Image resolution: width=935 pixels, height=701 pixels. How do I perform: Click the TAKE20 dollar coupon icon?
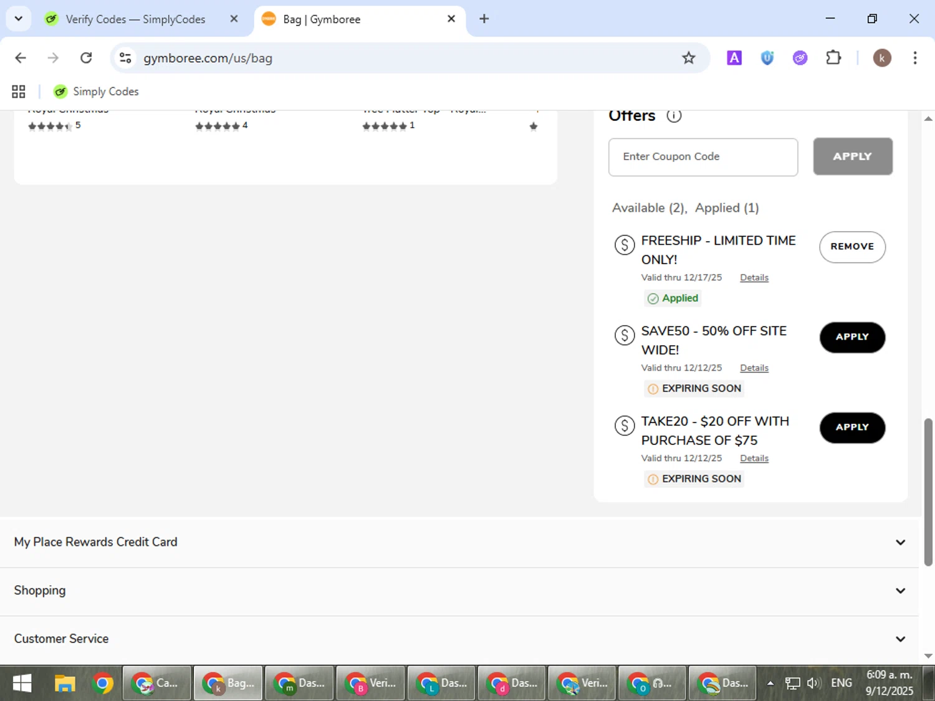pyautogui.click(x=625, y=426)
